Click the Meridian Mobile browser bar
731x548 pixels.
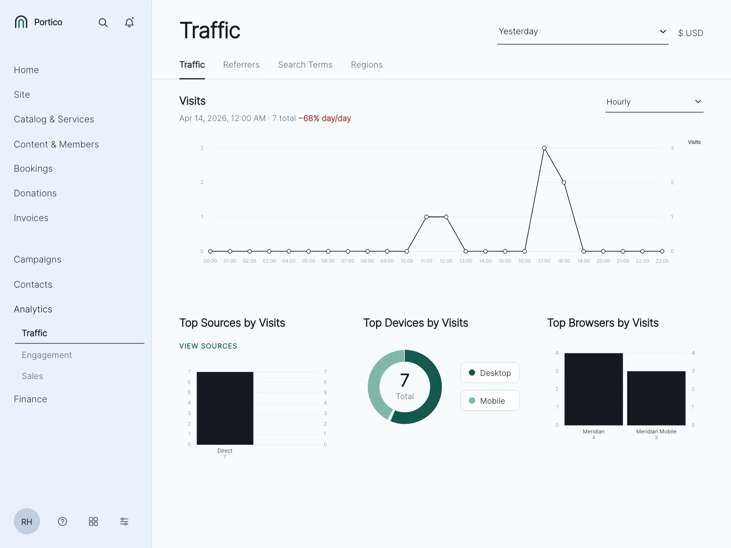tap(656, 398)
